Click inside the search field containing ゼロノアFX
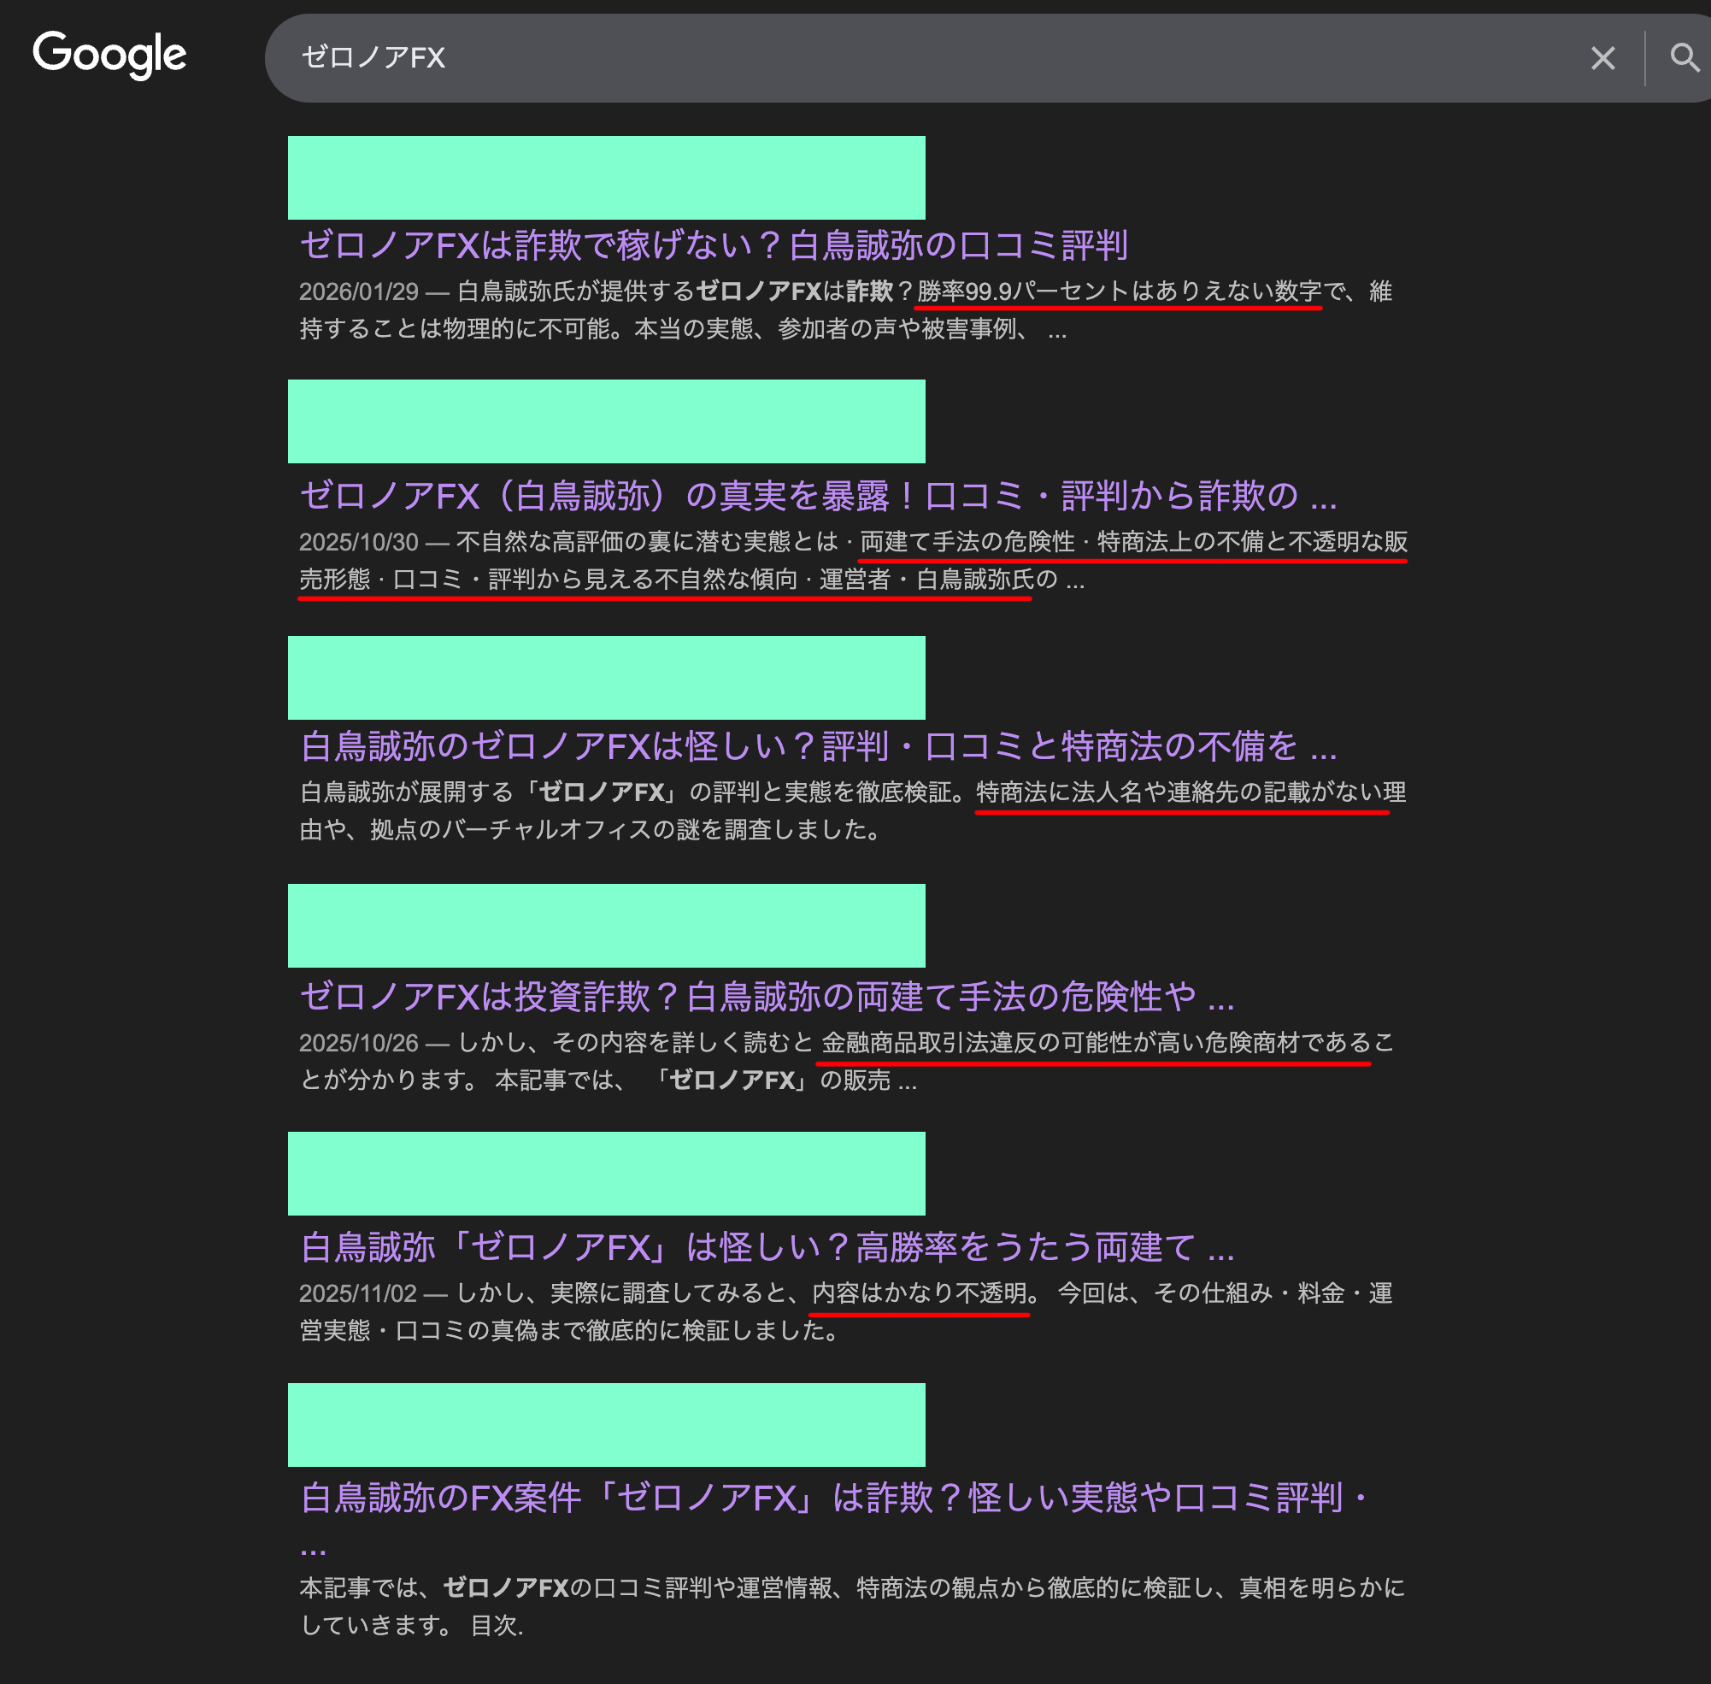Image resolution: width=1711 pixels, height=1684 pixels. coord(708,58)
